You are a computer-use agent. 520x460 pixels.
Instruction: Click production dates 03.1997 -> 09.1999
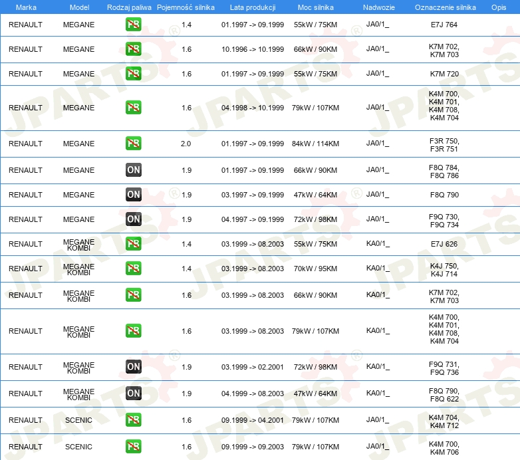[253, 195]
